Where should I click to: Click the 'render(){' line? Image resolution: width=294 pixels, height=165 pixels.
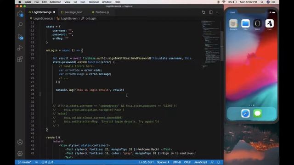53,137
